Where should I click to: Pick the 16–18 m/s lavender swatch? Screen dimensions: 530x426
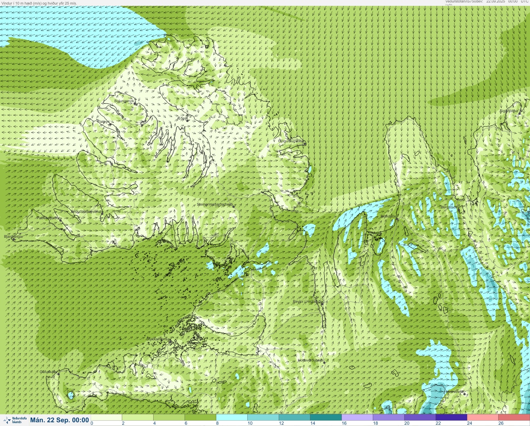tap(357, 417)
